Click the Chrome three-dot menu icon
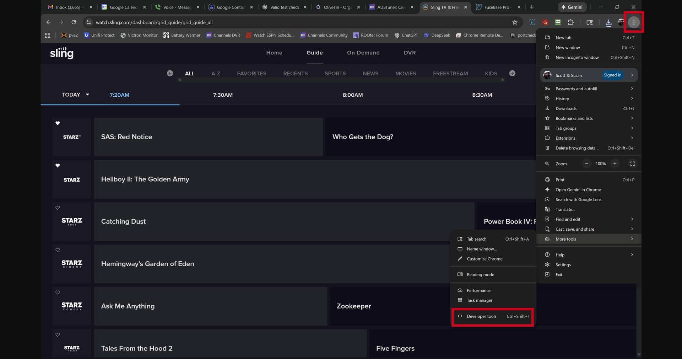Viewport: 682px width, 359px height. (x=634, y=22)
